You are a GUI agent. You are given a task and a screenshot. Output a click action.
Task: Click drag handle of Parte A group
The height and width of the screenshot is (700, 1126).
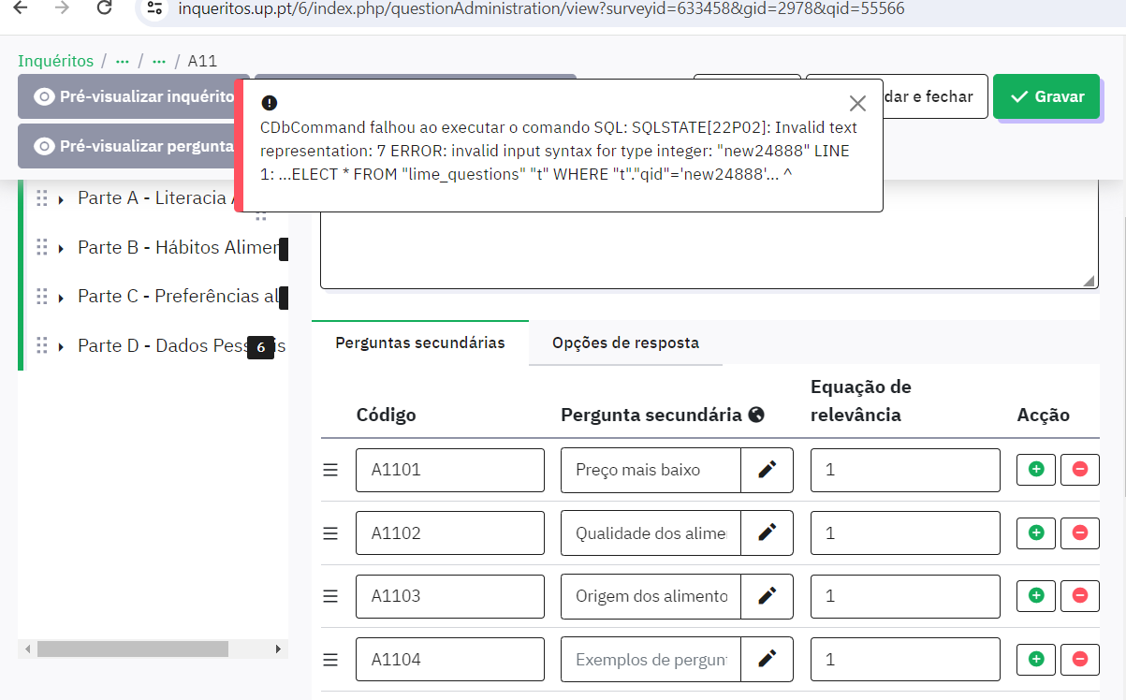tap(41, 197)
